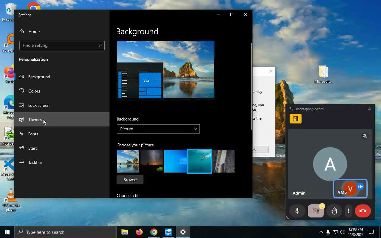Turn on camera in Google Meet popup

[x=316, y=211]
